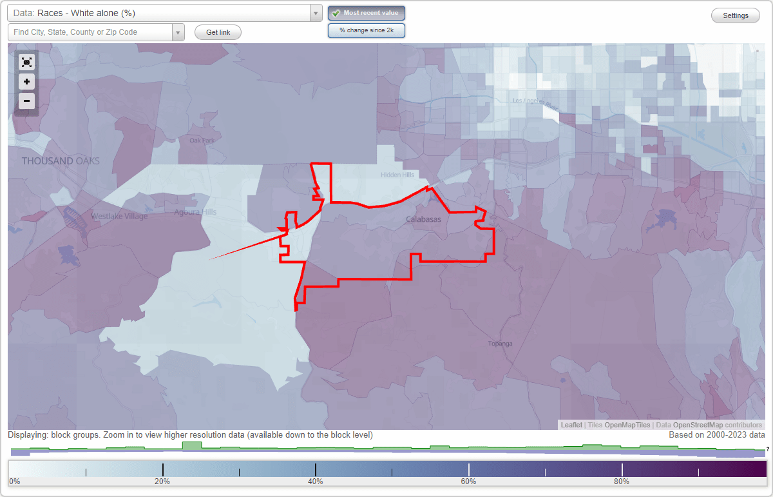Image resolution: width=773 pixels, height=497 pixels.
Task: Zoom in using the plus icon
Action: (x=26, y=81)
